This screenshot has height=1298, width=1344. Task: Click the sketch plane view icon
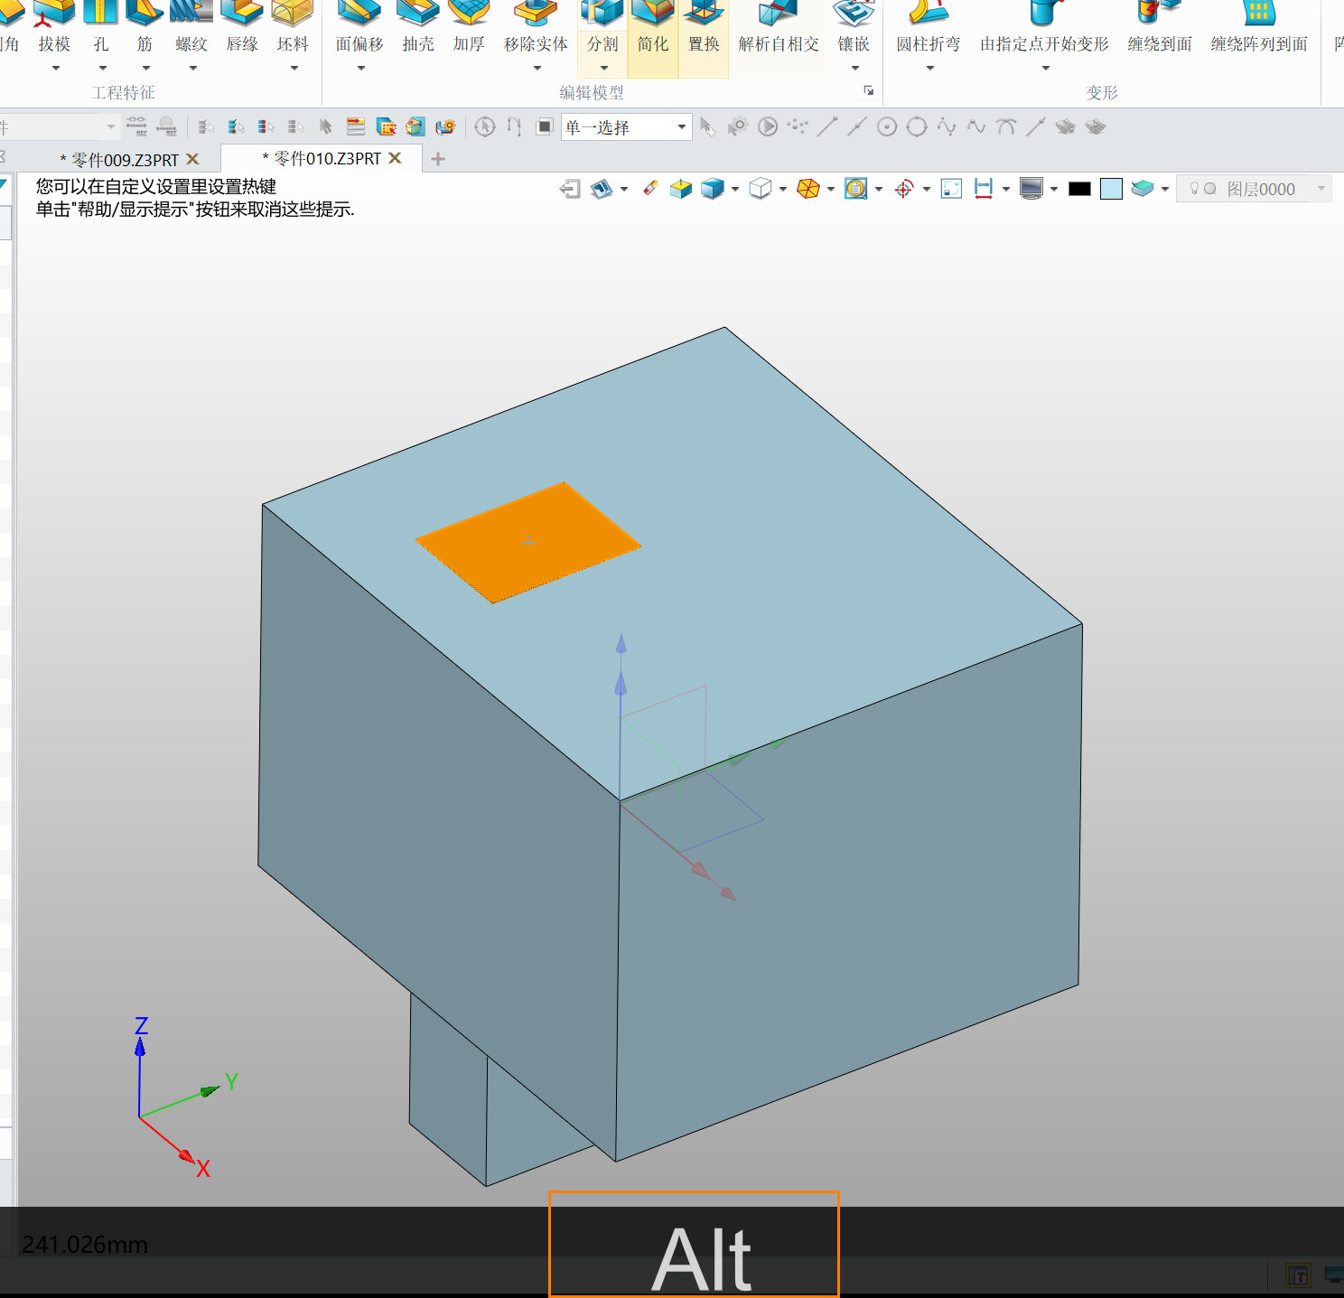coord(602,189)
